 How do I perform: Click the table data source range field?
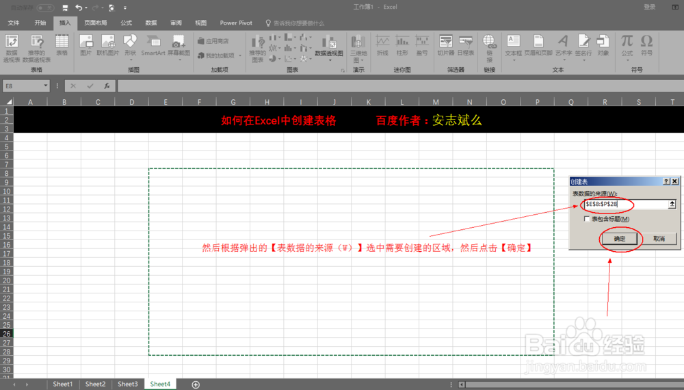pyautogui.click(x=626, y=204)
